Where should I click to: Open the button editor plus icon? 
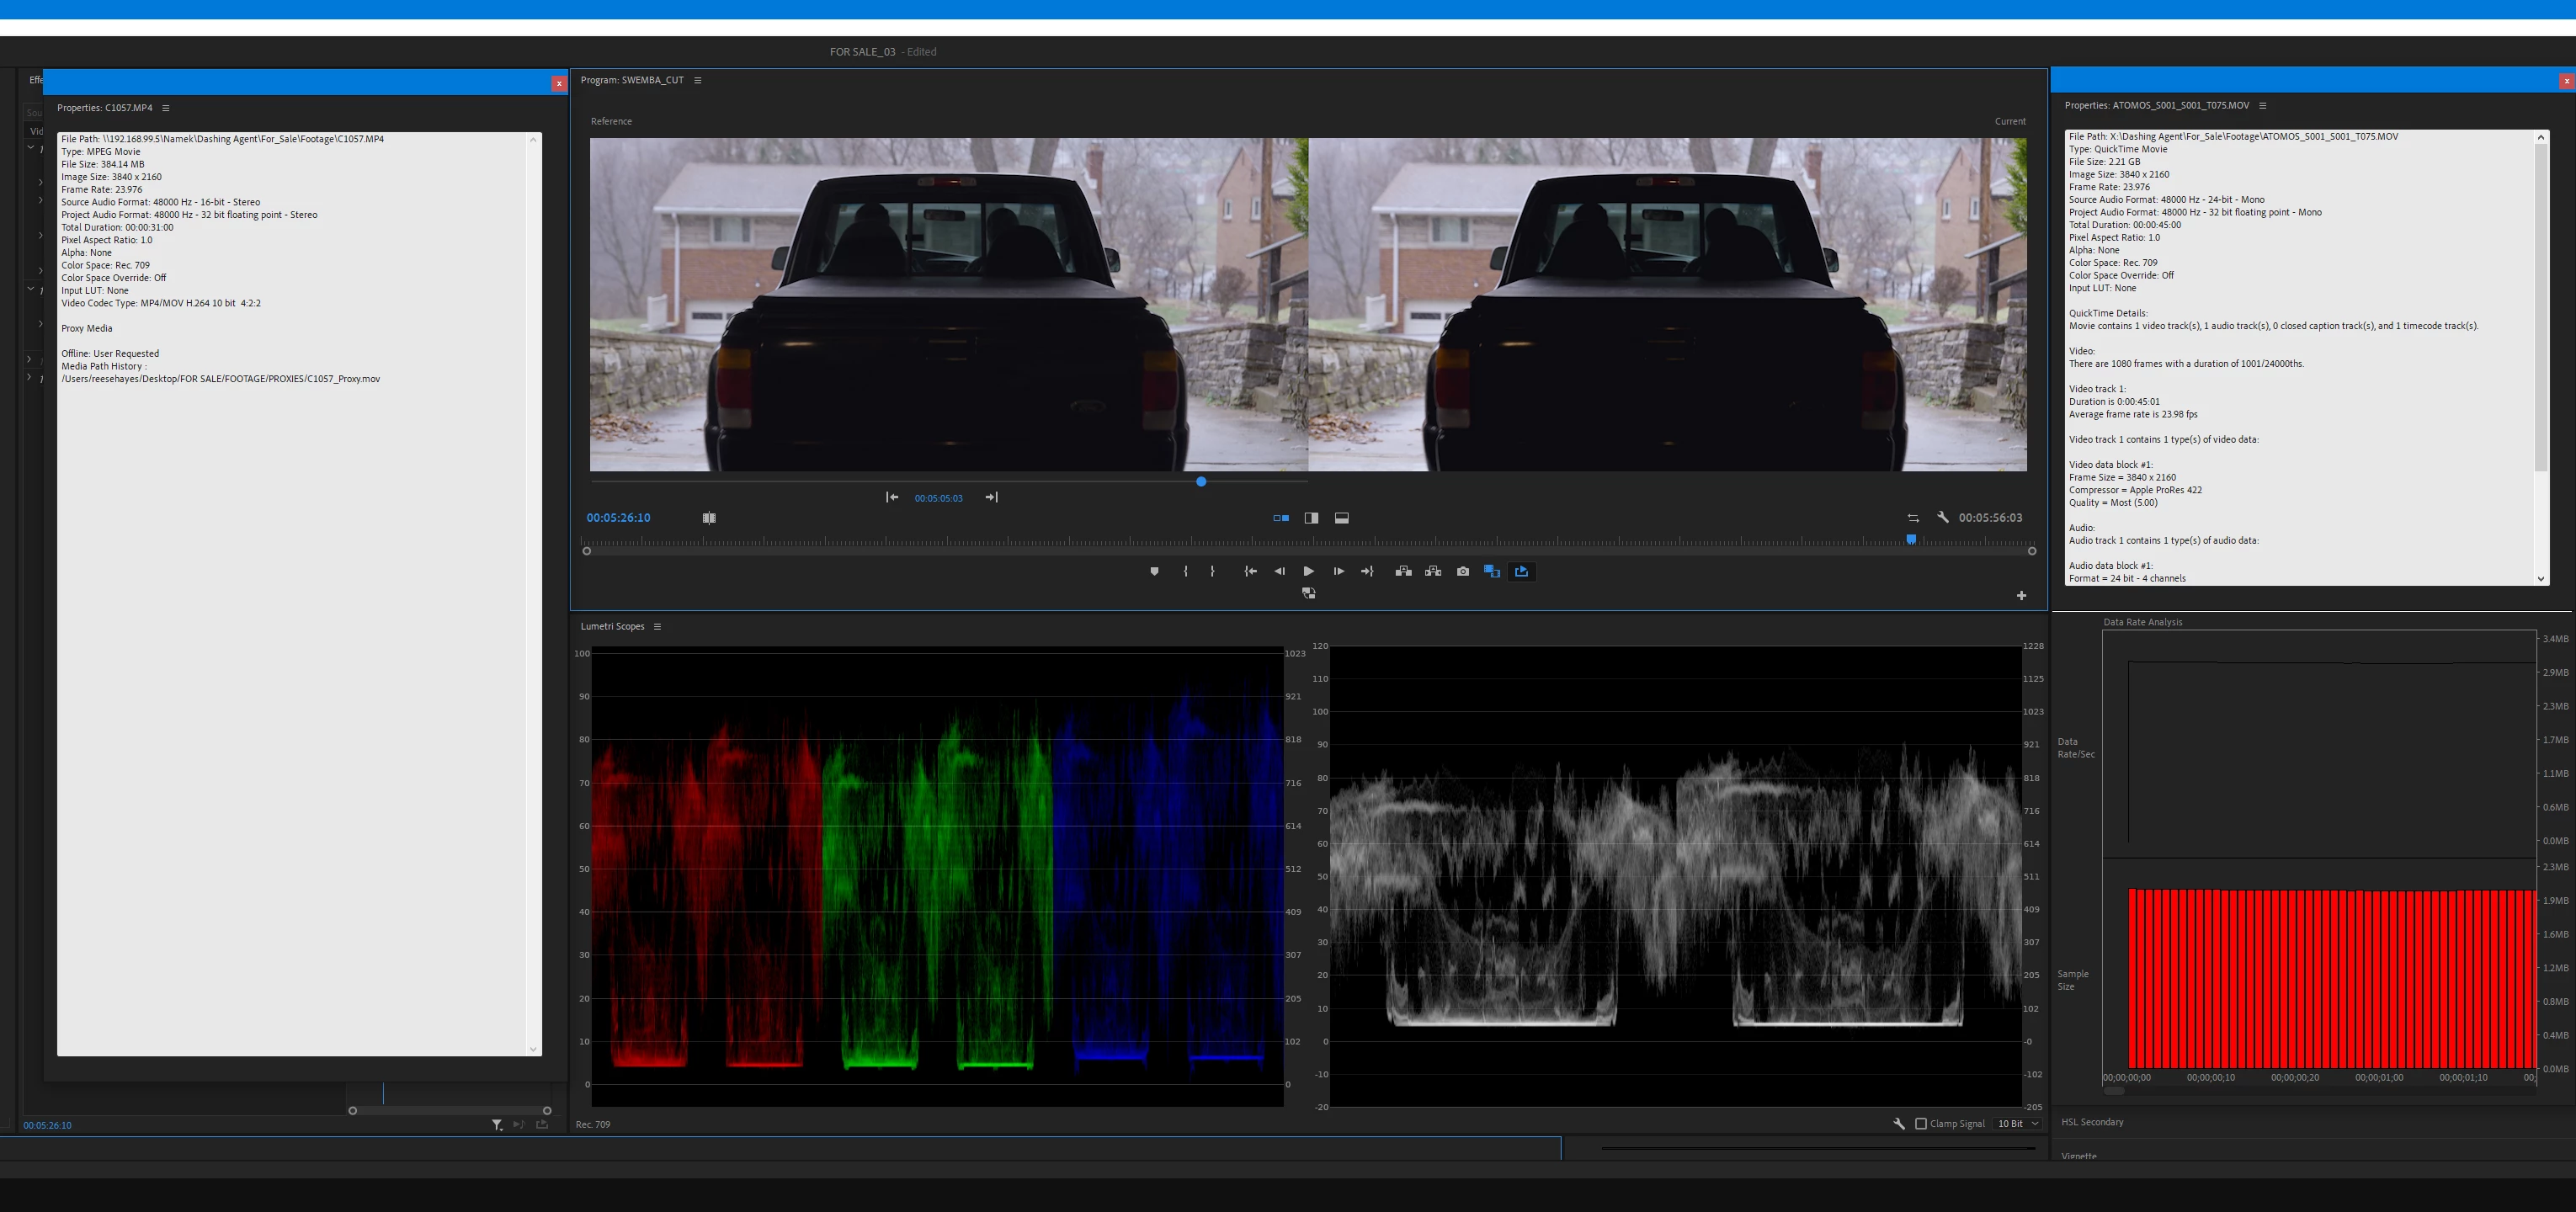2021,595
